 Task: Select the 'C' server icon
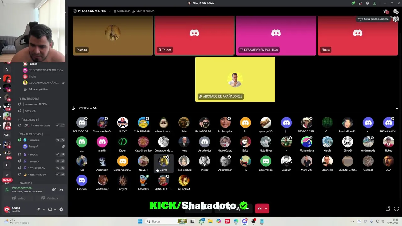(7, 165)
